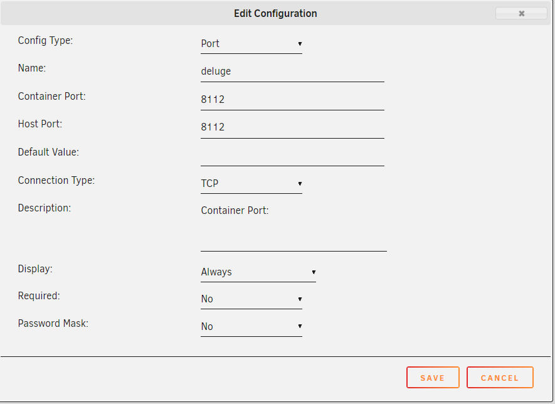The height and width of the screenshot is (404, 555).
Task: Open the Config Type dropdown
Action: [251, 43]
